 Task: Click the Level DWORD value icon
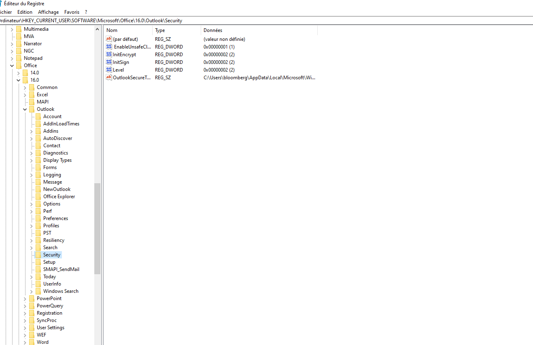(x=108, y=70)
